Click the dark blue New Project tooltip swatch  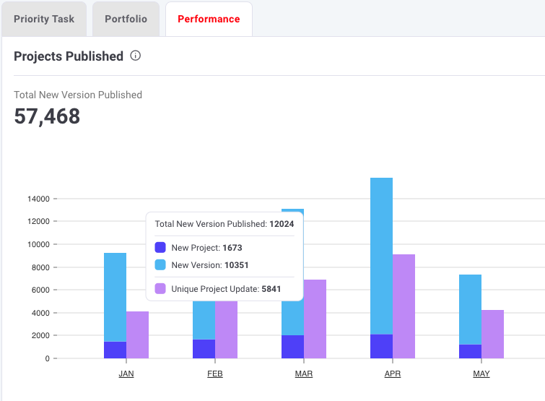[160, 247]
